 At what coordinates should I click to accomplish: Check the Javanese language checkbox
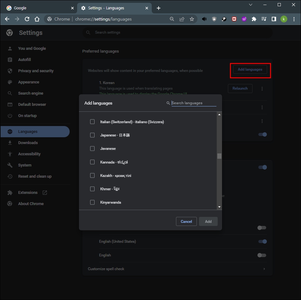point(92,148)
